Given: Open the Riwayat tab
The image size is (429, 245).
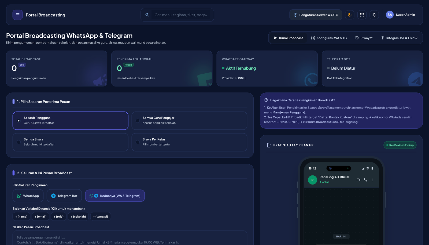Looking at the screenshot, I should point(364,38).
